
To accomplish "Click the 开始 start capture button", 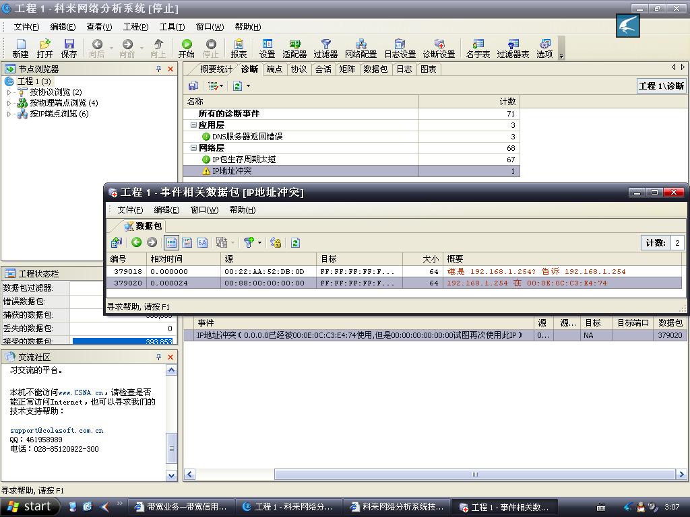I will click(187, 48).
